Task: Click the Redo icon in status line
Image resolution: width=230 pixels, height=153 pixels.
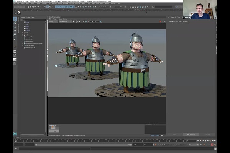Action: [38, 7]
